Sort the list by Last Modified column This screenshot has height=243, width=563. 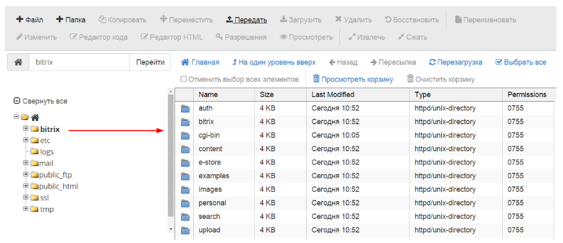point(332,94)
